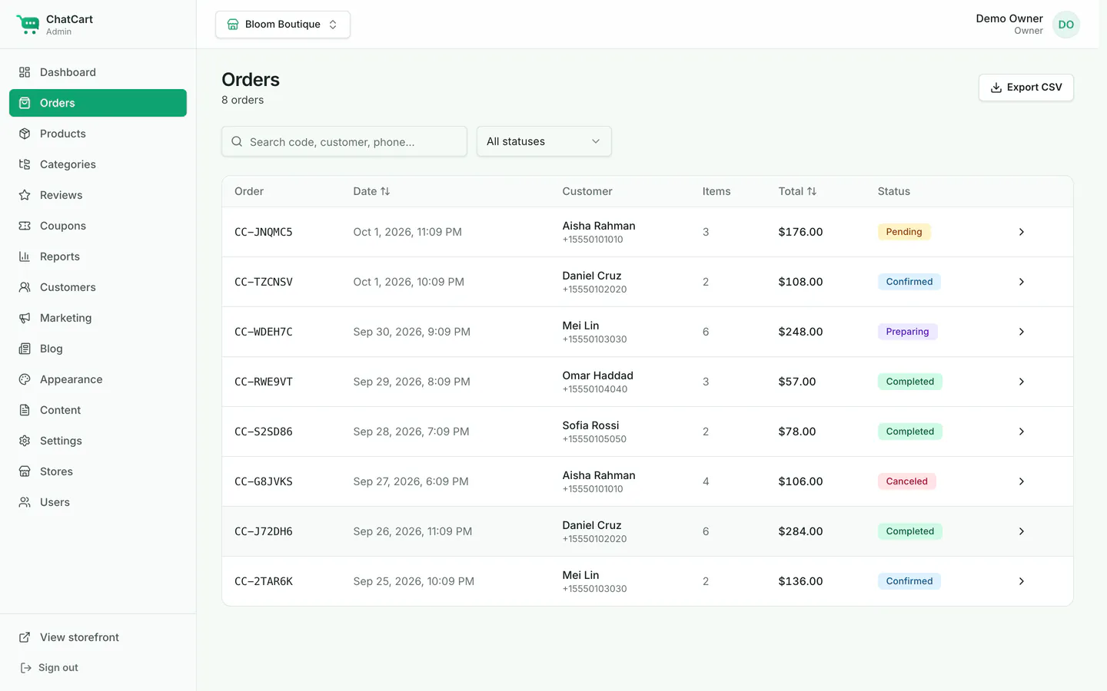Click the DO user avatar

(x=1066, y=25)
